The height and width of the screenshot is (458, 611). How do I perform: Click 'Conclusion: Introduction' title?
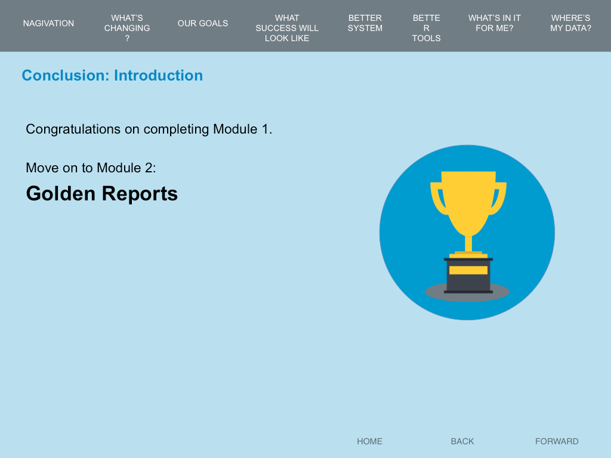[x=112, y=75]
